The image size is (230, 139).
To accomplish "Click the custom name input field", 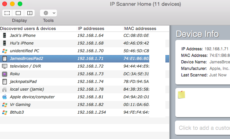I will point(203,128).
